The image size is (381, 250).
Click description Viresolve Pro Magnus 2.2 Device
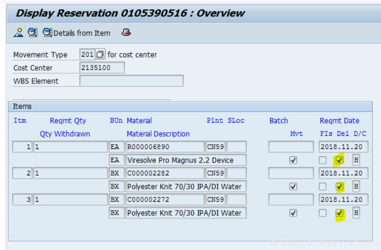pos(186,160)
